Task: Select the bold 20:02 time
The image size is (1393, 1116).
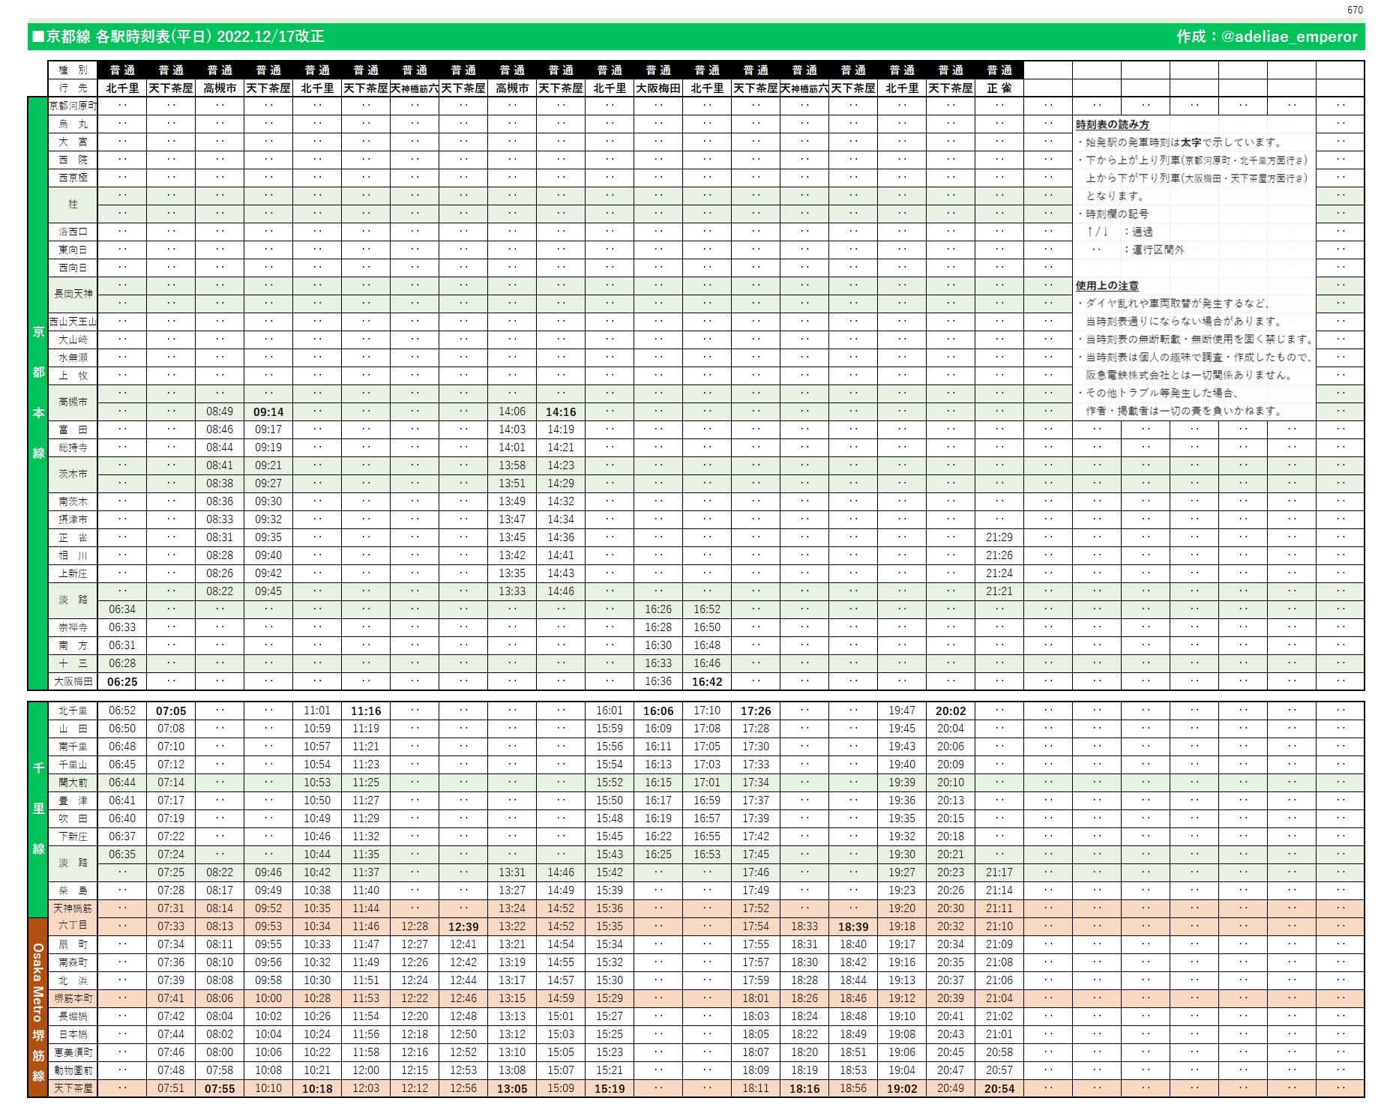Action: point(951,711)
